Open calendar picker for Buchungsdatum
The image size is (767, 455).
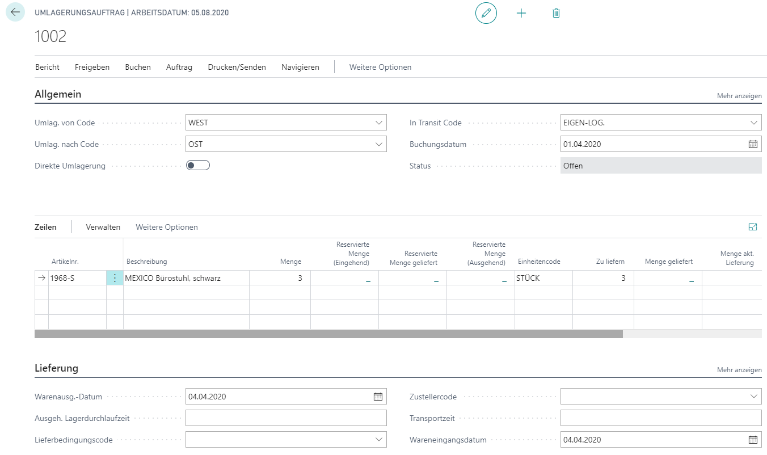(753, 144)
